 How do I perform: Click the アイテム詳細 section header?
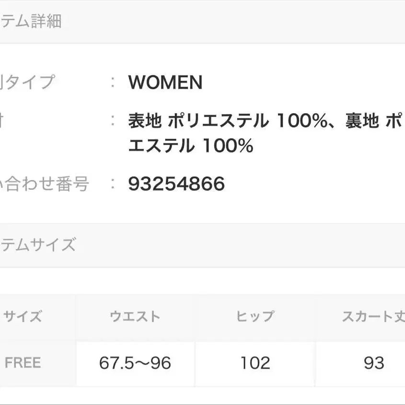point(31,22)
